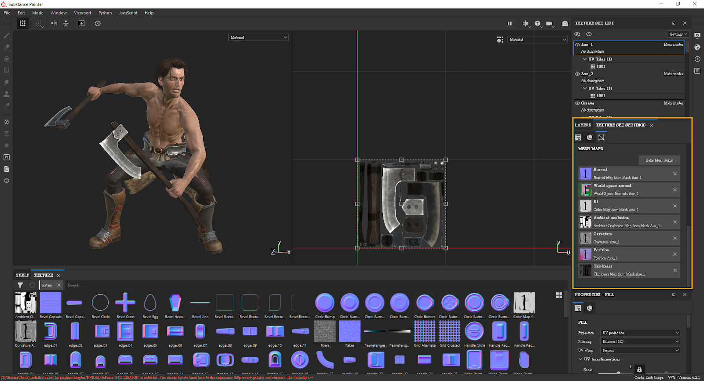Select the Smudge tool
Viewport: 704px width, 381px height.
[x=7, y=82]
